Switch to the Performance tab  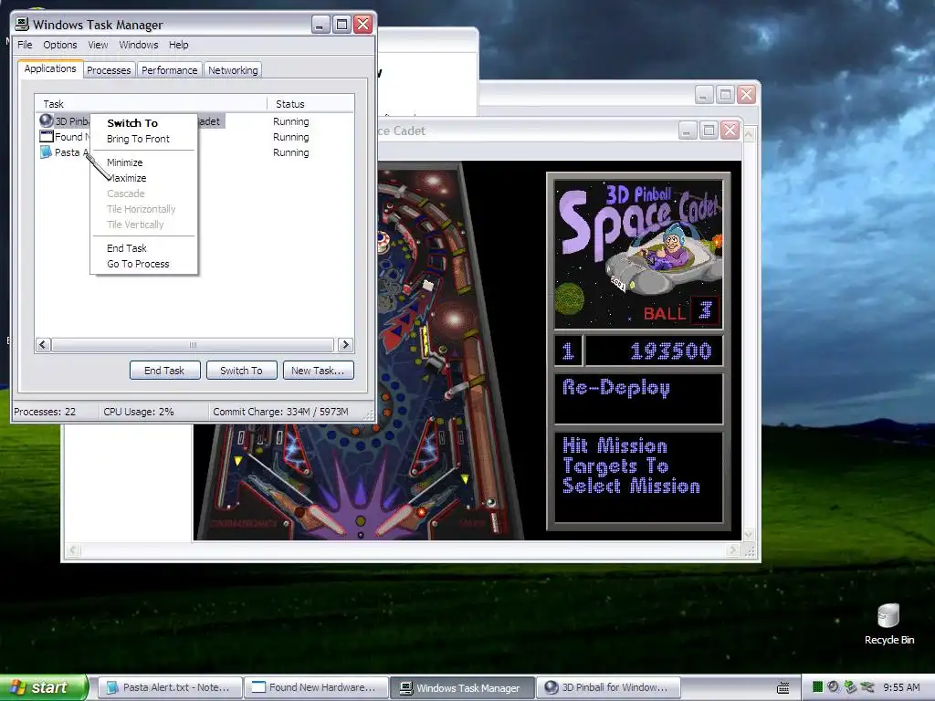tap(169, 69)
